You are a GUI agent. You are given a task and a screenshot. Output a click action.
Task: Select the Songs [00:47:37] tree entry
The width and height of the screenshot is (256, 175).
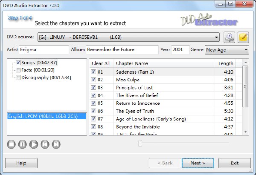[x=39, y=63]
